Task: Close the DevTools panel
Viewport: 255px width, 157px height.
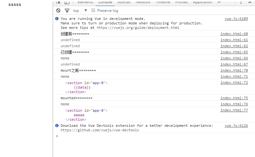Action: [250, 2]
